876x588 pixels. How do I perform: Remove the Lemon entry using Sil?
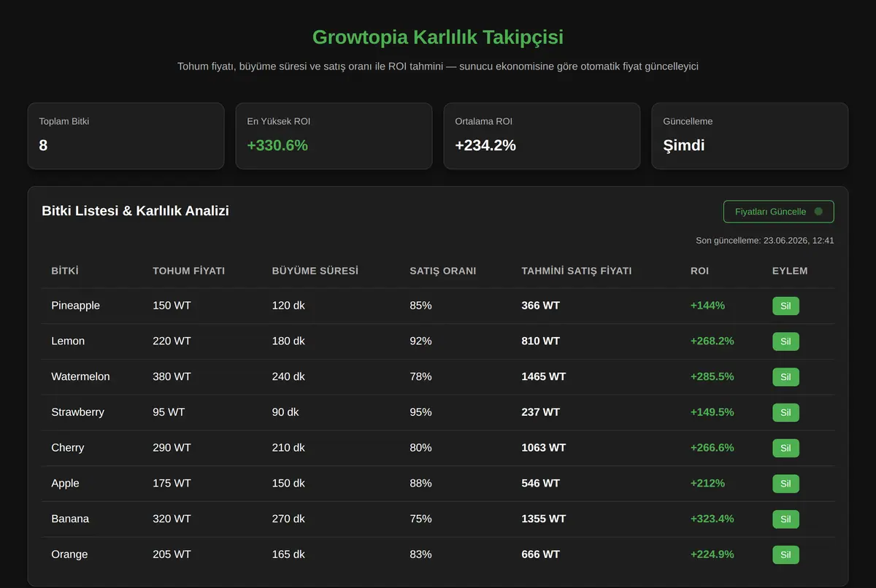[x=785, y=341]
